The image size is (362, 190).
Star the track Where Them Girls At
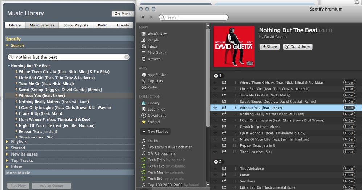(x=215, y=82)
